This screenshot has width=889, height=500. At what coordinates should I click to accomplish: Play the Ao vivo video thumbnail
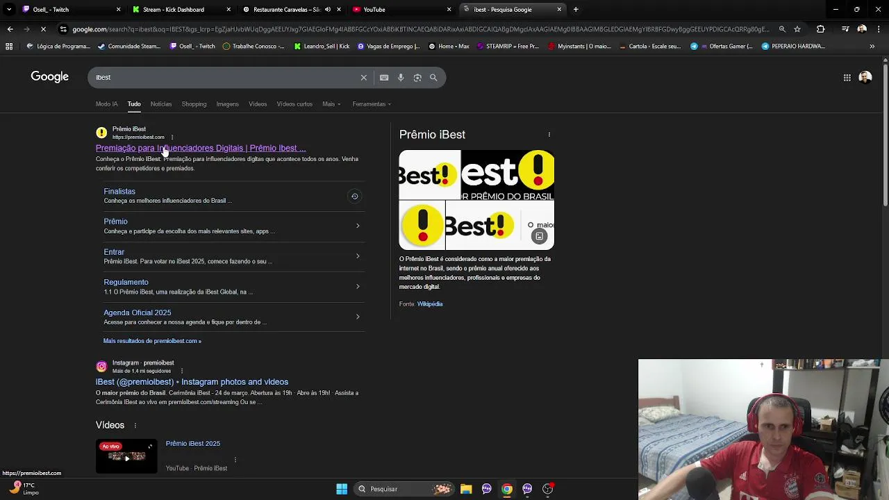point(126,456)
